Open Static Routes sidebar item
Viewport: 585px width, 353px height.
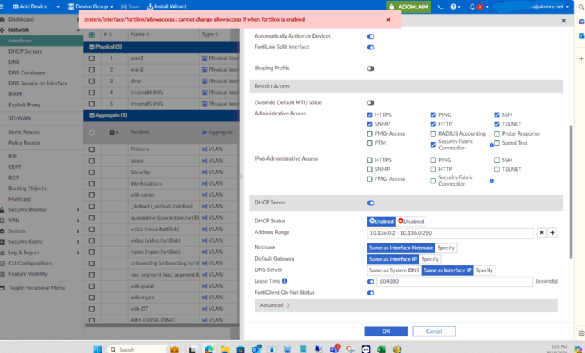click(24, 132)
